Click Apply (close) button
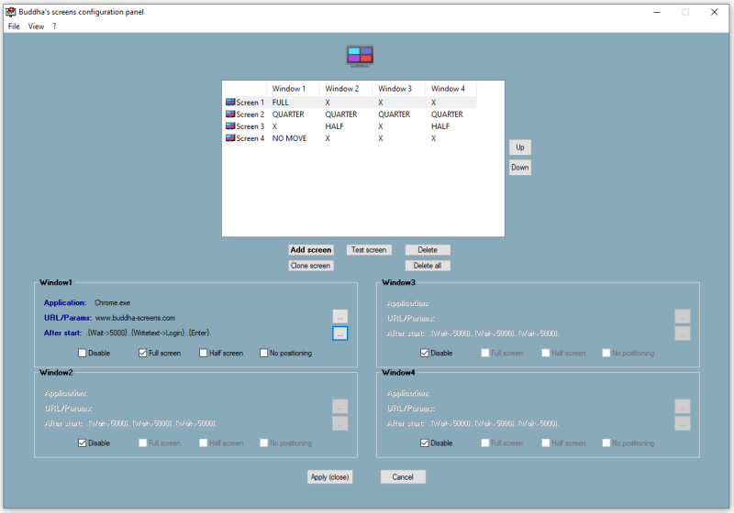Screen dimensions: 734x513 pos(329,477)
